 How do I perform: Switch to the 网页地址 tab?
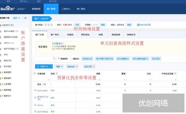point(86,35)
